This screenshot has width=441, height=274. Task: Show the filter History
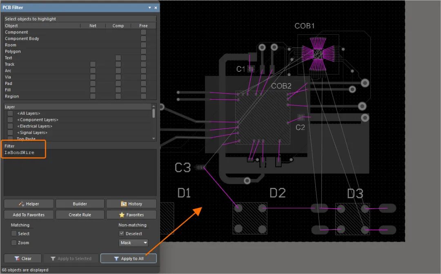pos(131,204)
